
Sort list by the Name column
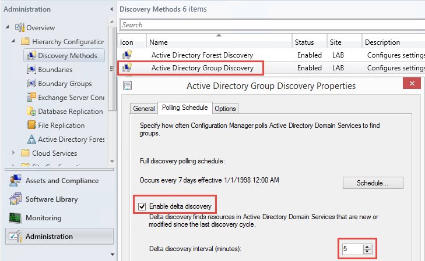click(219, 42)
